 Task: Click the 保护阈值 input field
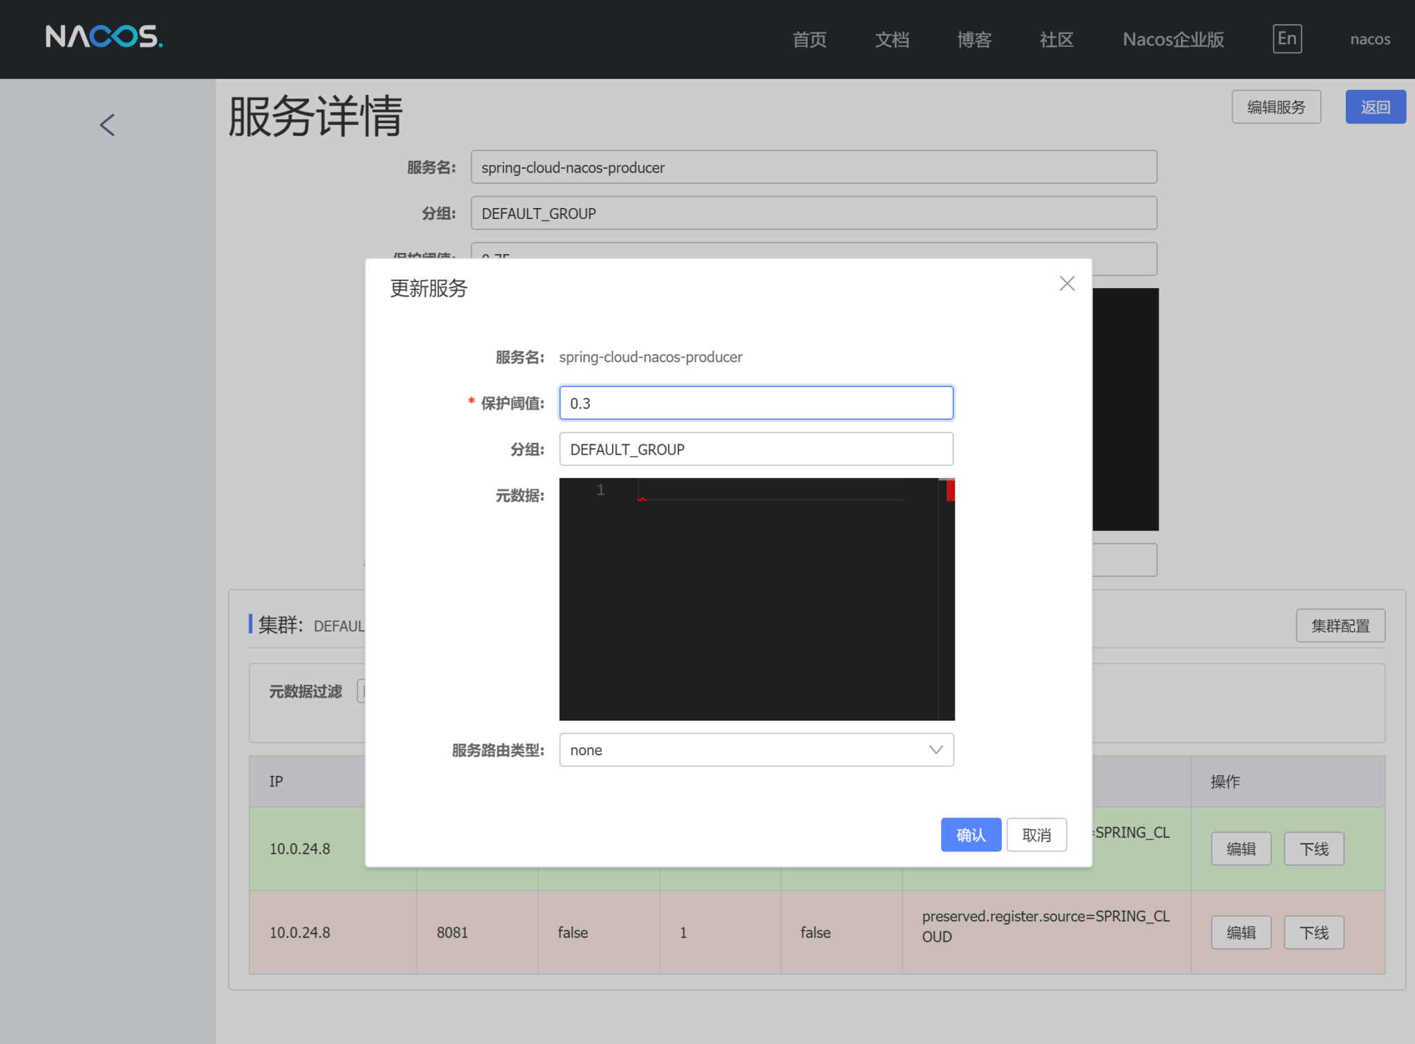click(756, 403)
